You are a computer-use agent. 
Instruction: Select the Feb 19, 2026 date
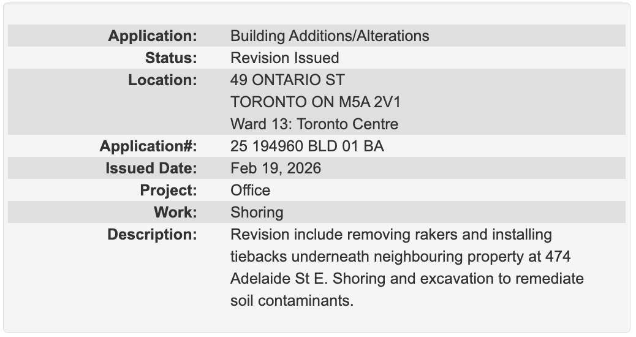[x=276, y=168]
